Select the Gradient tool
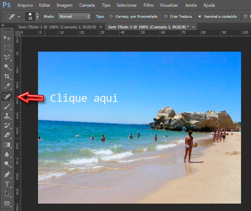Screen dimensions: 251x211 (x=7, y=145)
